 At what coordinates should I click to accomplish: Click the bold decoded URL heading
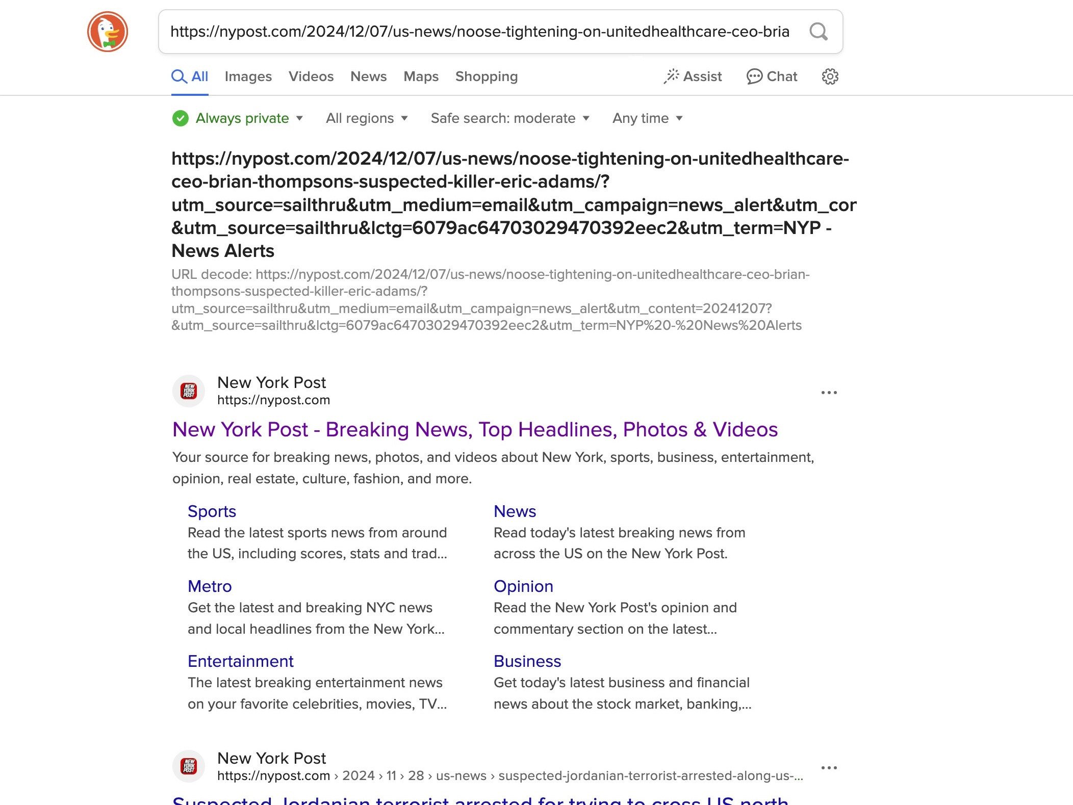pos(514,204)
